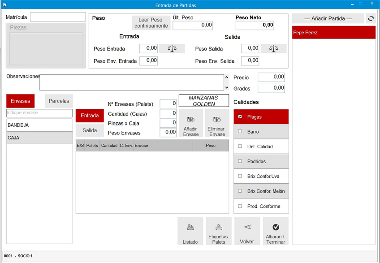Check the Brix Confor.Uva checkbox
Screen dimensions: 380x263
click(240, 176)
